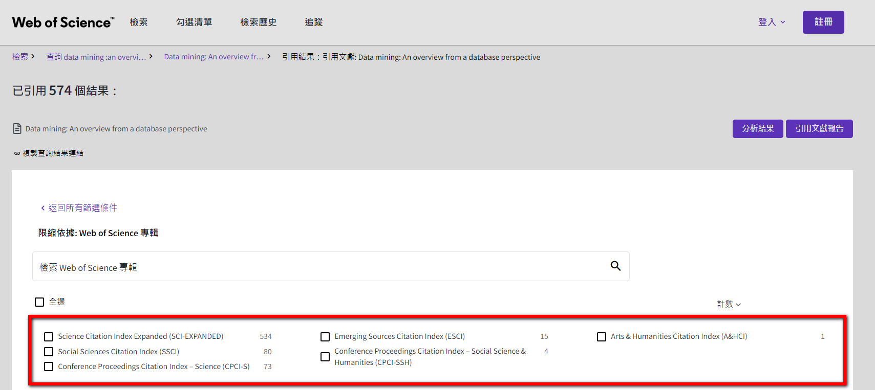Click the 引用文獻報告 button
The height and width of the screenshot is (390, 875).
tap(819, 128)
